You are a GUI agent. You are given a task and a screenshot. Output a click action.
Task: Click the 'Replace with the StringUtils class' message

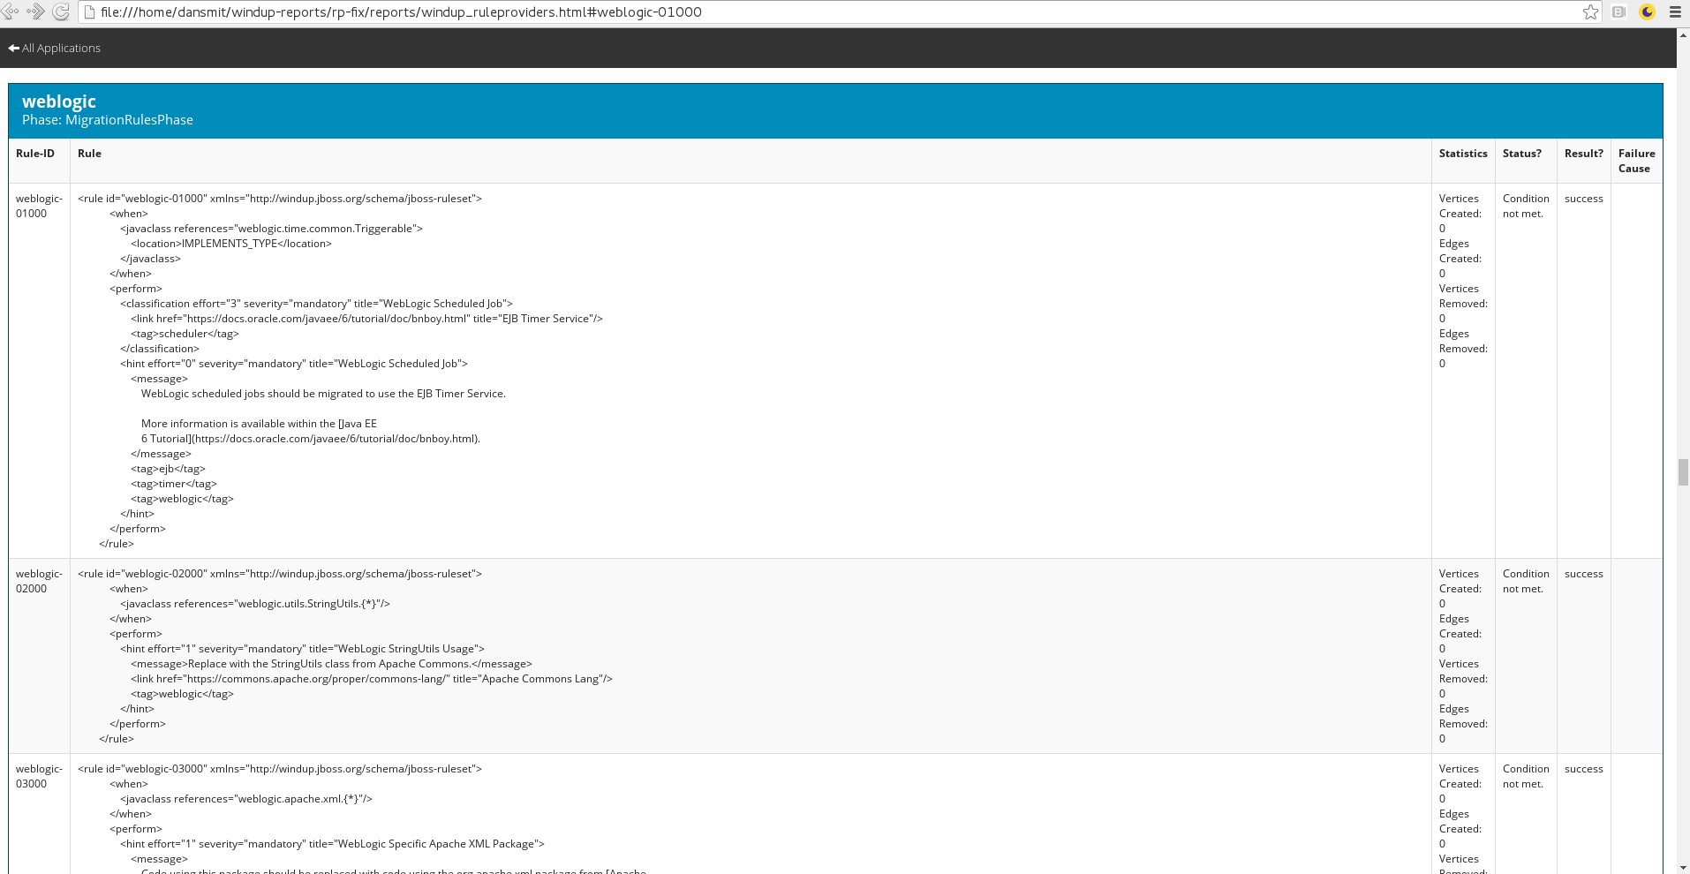(331, 664)
